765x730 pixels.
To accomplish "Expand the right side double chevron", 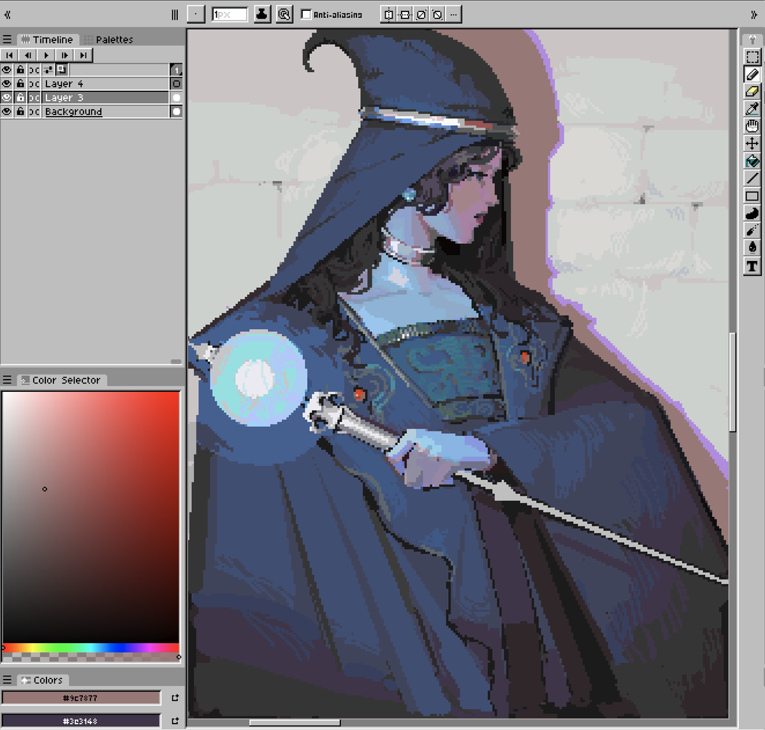I will (755, 14).
